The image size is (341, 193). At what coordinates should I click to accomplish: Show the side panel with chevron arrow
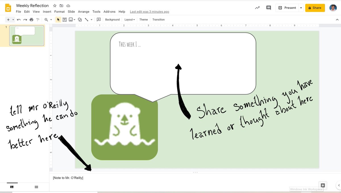pyautogui.click(x=339, y=185)
